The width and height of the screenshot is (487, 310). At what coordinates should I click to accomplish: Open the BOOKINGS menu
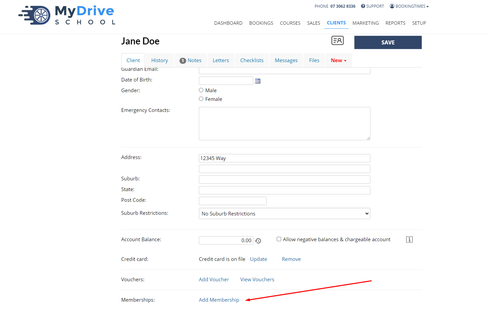point(261,23)
